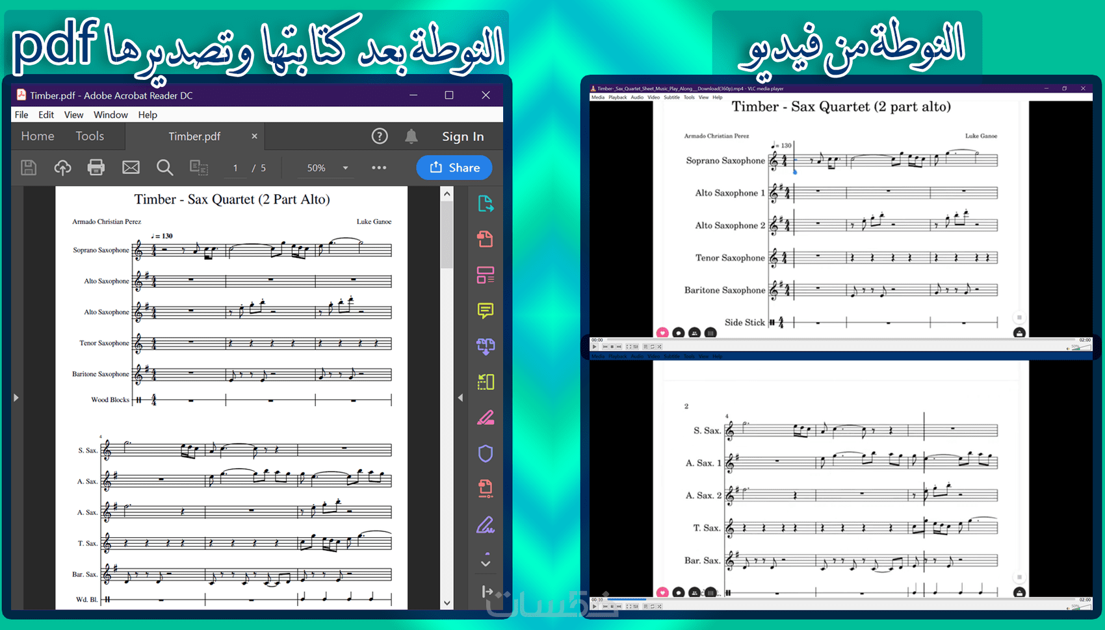Image resolution: width=1105 pixels, height=630 pixels.
Task: Click next media in VLC window at 00:00
Action: click(x=619, y=347)
